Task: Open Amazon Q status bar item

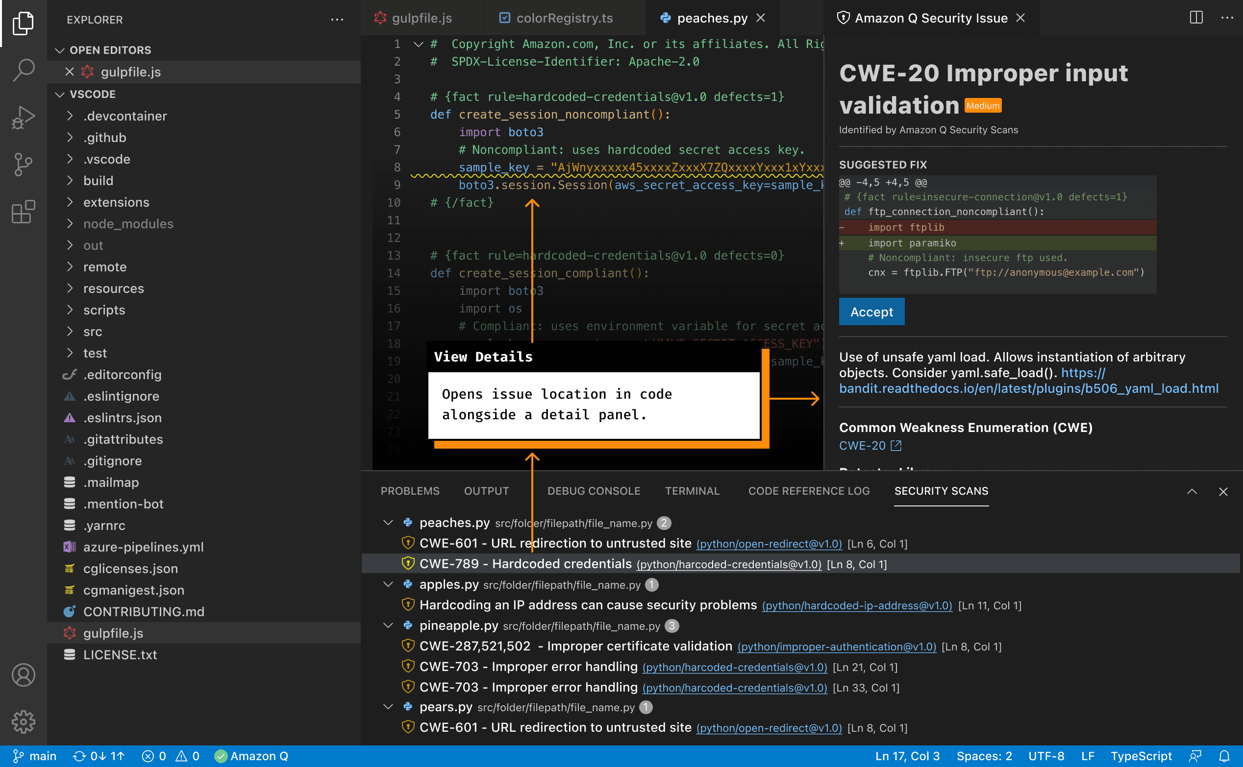Action: (x=251, y=756)
